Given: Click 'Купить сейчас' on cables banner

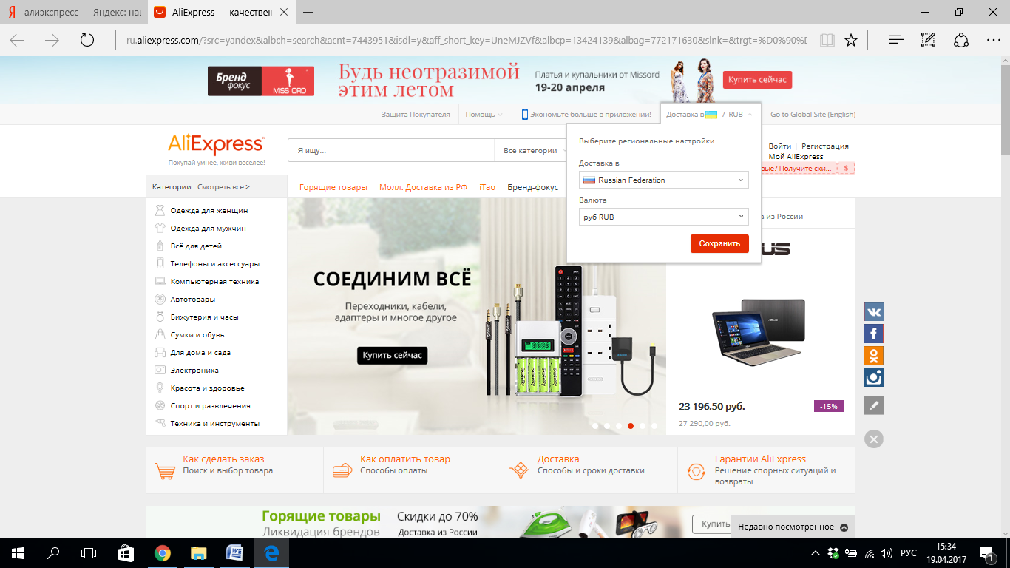Looking at the screenshot, I should (x=392, y=355).
